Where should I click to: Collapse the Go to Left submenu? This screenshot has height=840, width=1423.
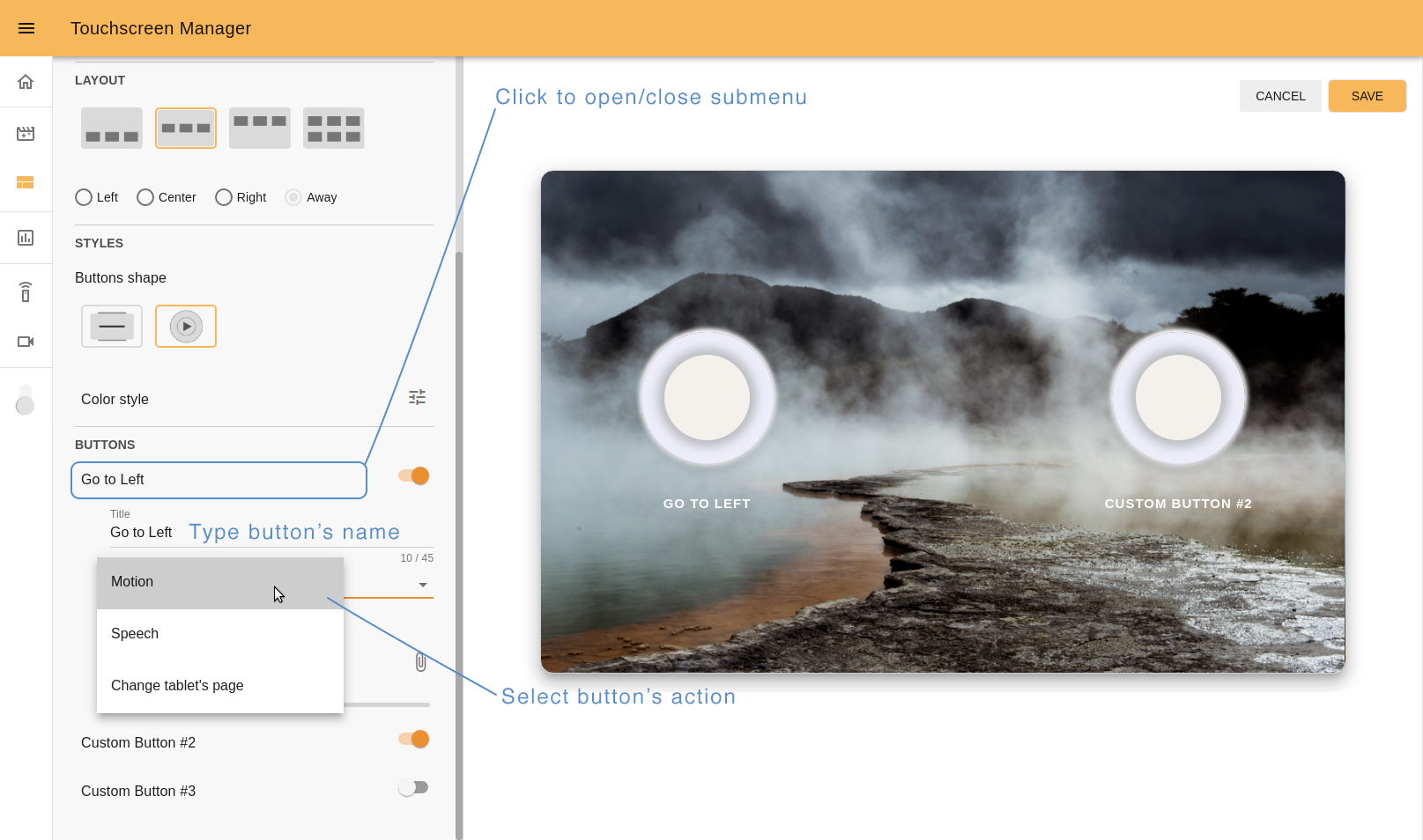point(219,480)
